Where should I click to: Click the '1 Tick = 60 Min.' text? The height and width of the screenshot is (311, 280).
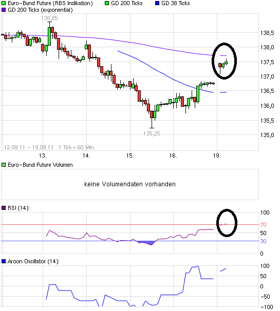tap(77, 147)
